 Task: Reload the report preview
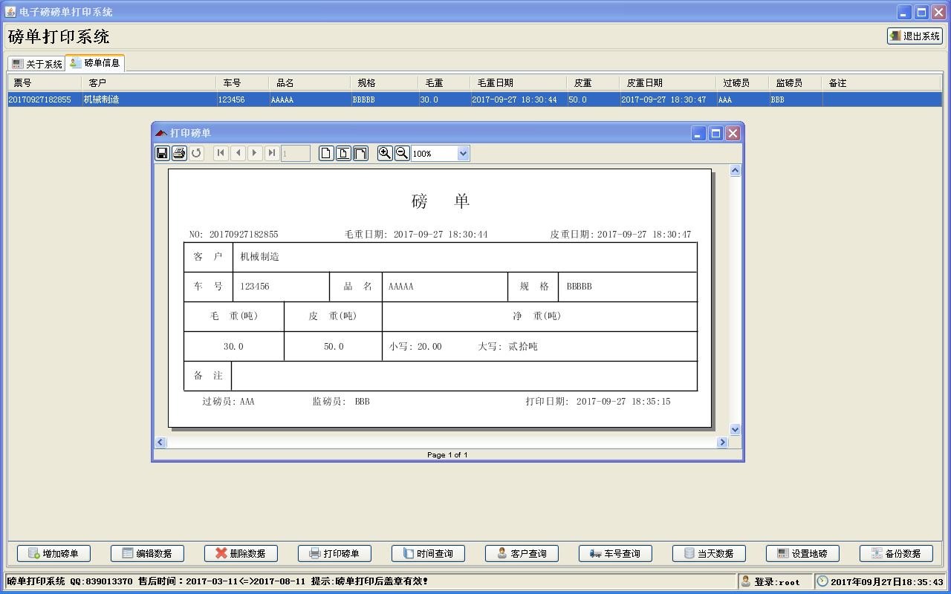196,153
